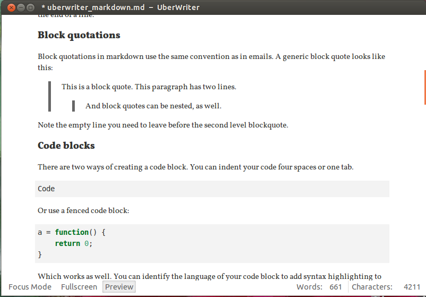Click the 'Which works as well' paragraph
The height and width of the screenshot is (297, 426).
pos(210,276)
